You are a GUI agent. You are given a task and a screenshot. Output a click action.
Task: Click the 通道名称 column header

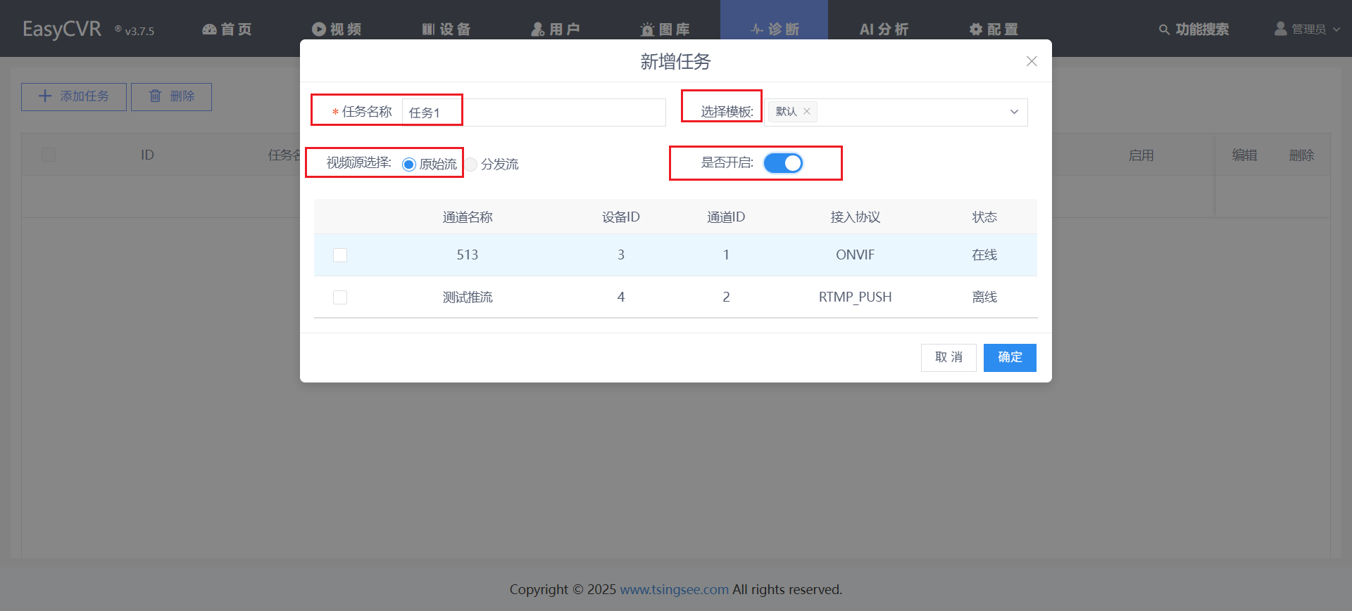pyautogui.click(x=468, y=217)
